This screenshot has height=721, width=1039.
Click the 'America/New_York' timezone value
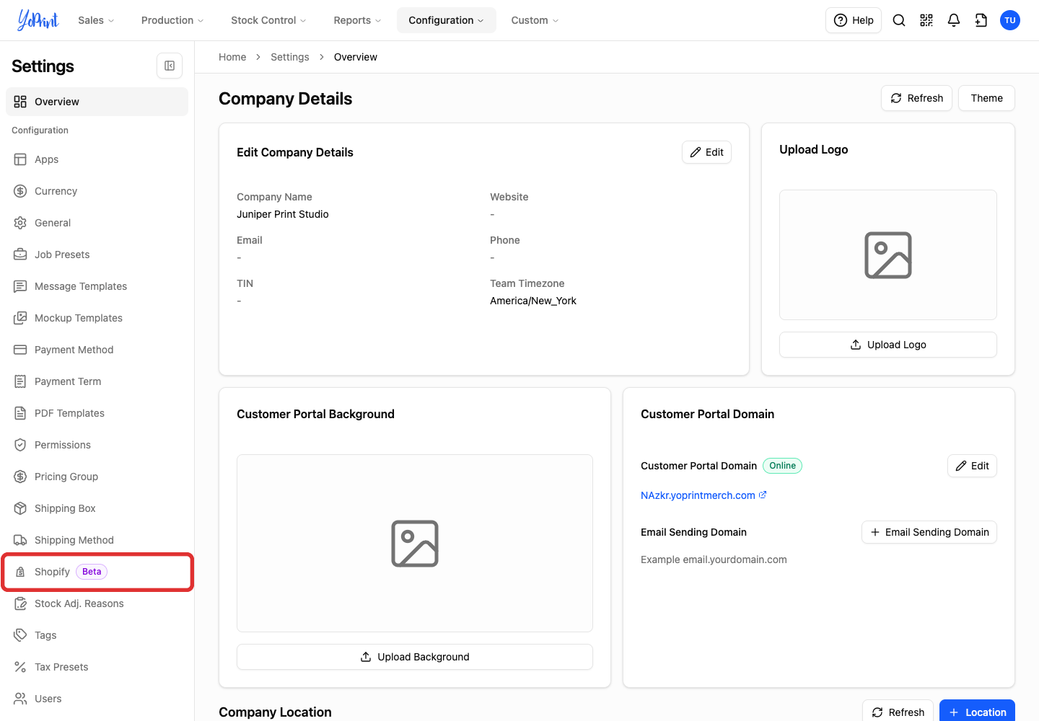pos(533,301)
